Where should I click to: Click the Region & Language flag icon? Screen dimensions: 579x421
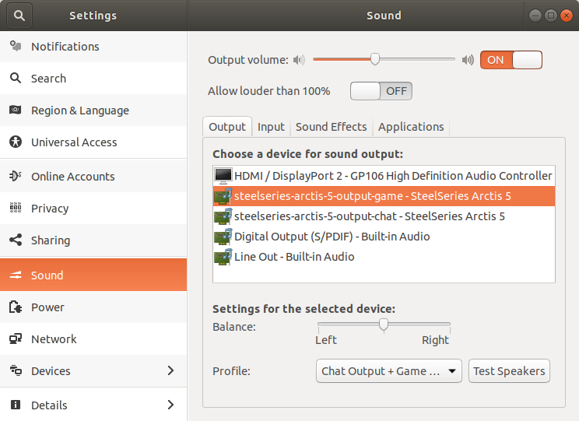16,110
